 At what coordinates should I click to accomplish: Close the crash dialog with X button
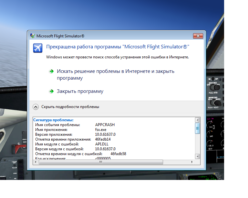point(198,36)
